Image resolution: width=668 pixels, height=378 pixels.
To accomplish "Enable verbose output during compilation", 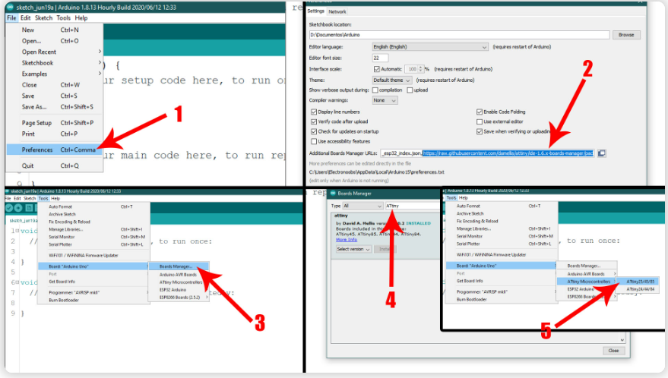I will coord(375,90).
